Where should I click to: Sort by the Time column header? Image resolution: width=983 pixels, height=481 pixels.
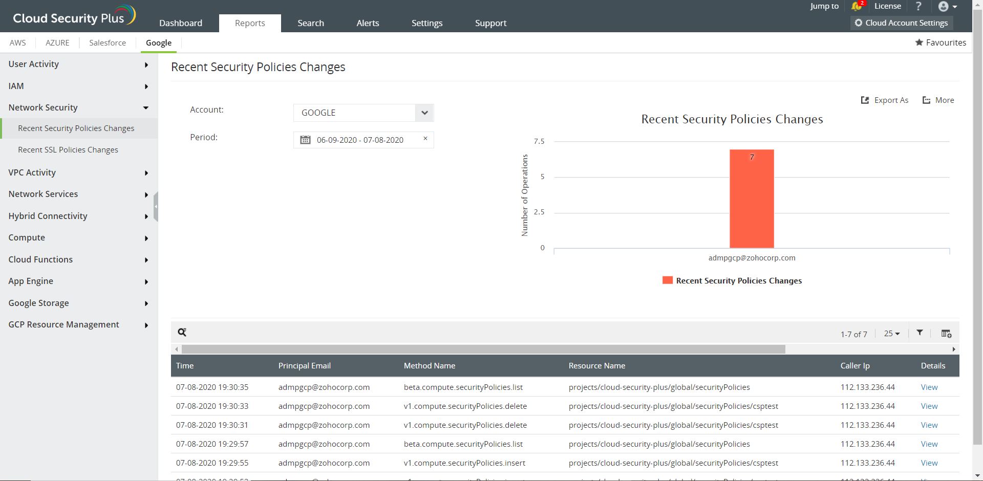tap(185, 366)
